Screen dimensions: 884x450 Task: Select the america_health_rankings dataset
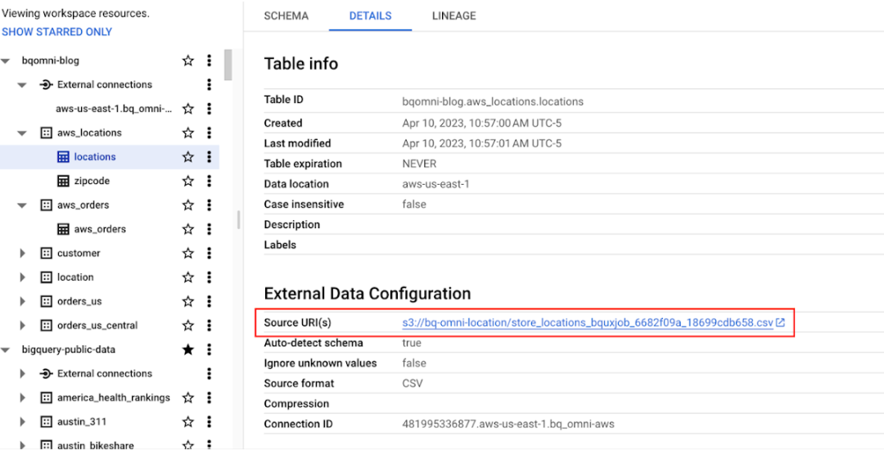coord(113,398)
